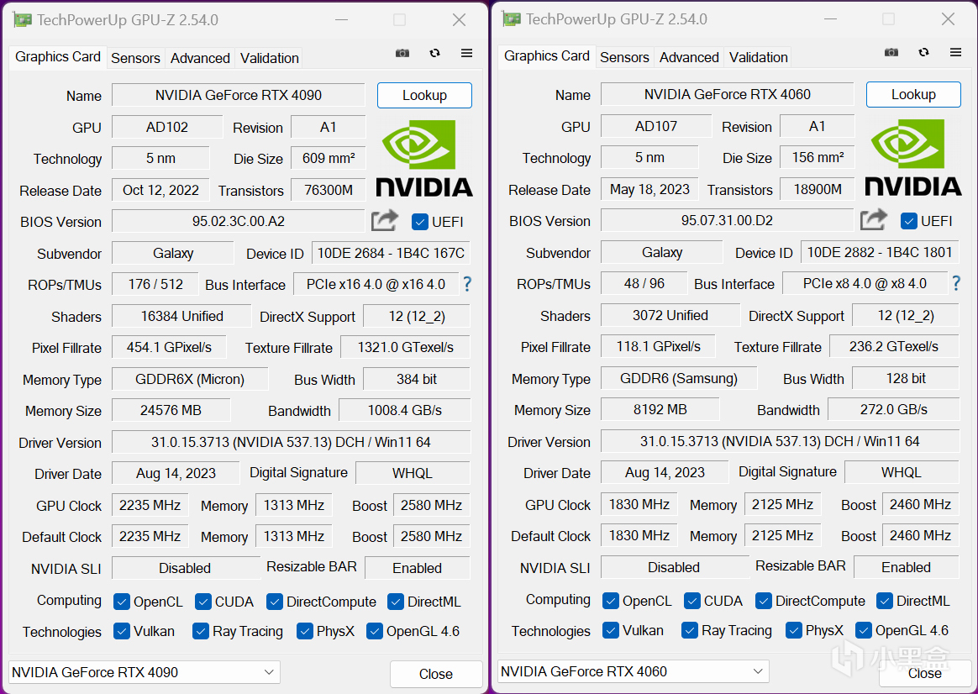This screenshot has height=694, width=978.
Task: Click the Lookup button in the RTX 4090 window
Action: point(425,96)
